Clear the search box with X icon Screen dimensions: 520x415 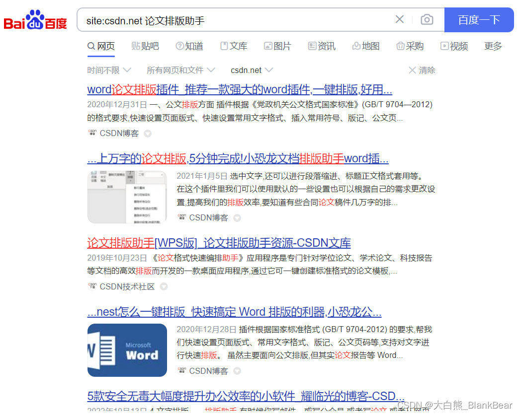click(x=400, y=19)
